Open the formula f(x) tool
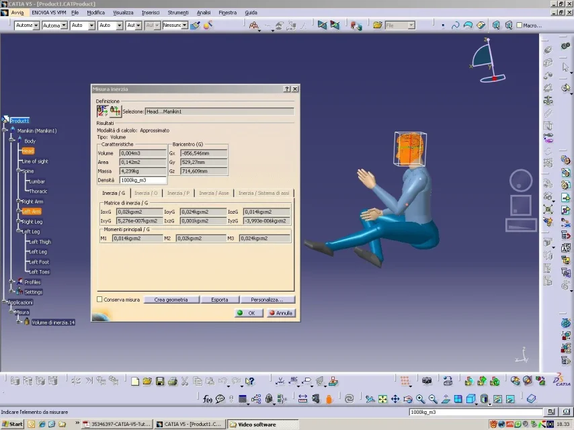This screenshot has height=430, width=574. click(207, 399)
